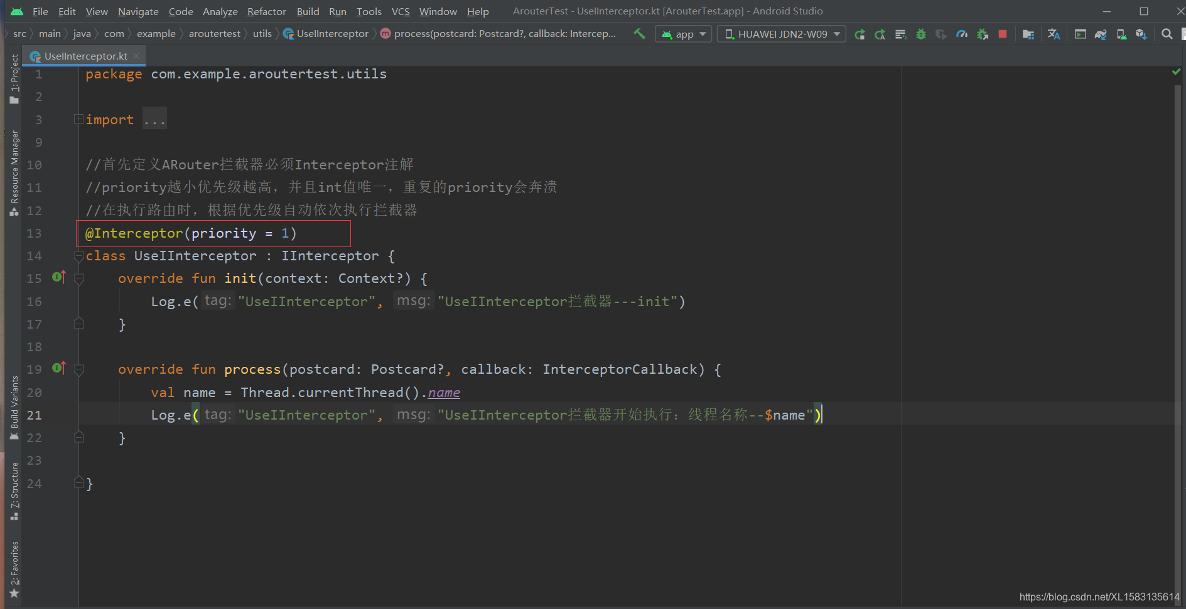Click line number 21 in gutter
The image size is (1186, 609).
coord(35,415)
